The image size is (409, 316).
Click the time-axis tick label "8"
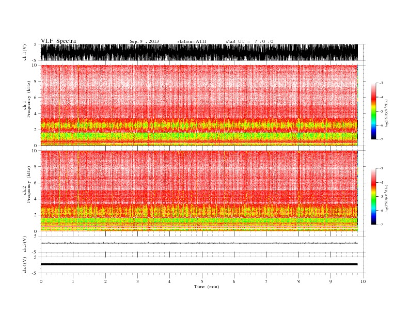click(x=298, y=281)
